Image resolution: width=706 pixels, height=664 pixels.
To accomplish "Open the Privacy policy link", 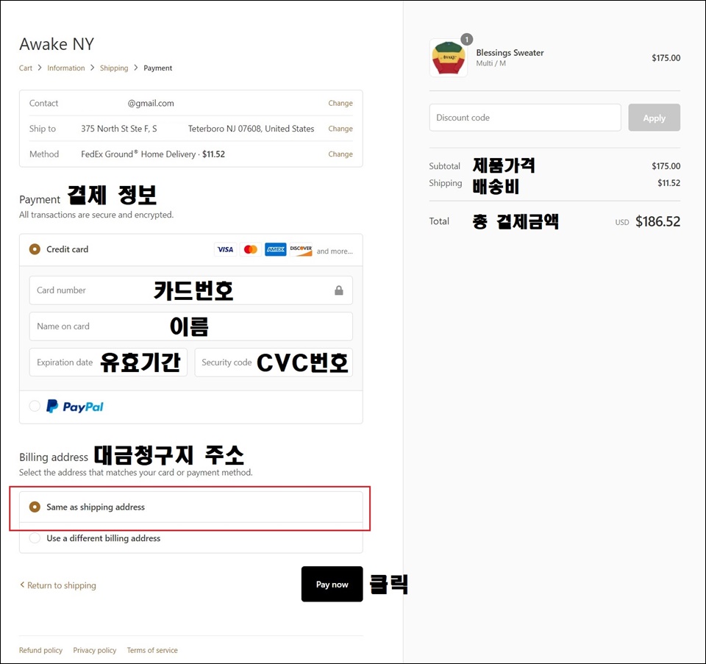I will tap(95, 650).
